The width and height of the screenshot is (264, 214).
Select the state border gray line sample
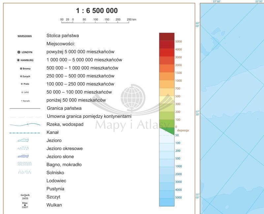[25, 108]
